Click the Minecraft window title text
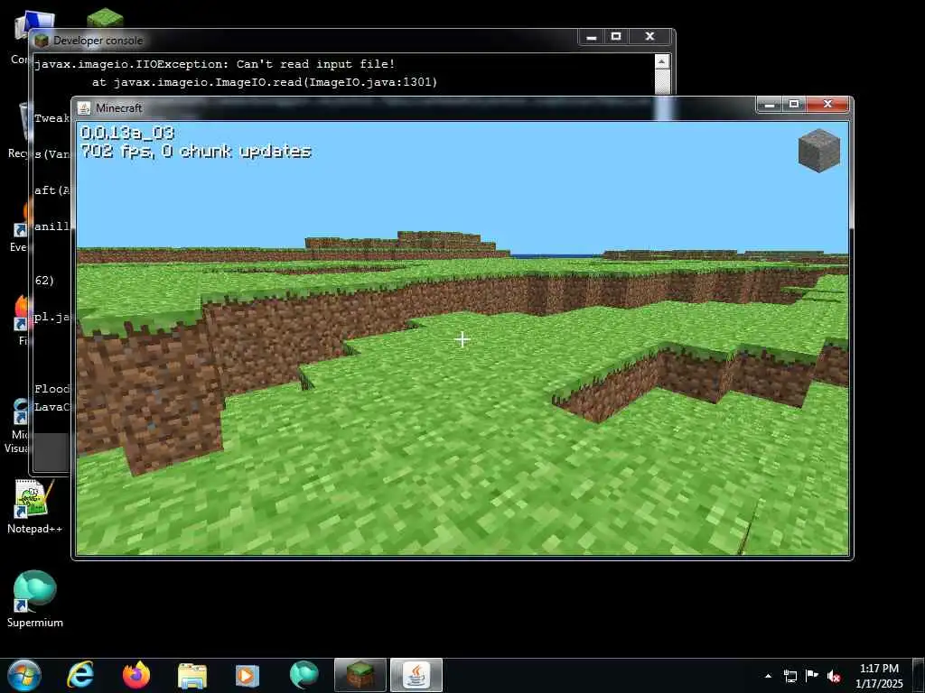This screenshot has height=693, width=925. tap(119, 108)
